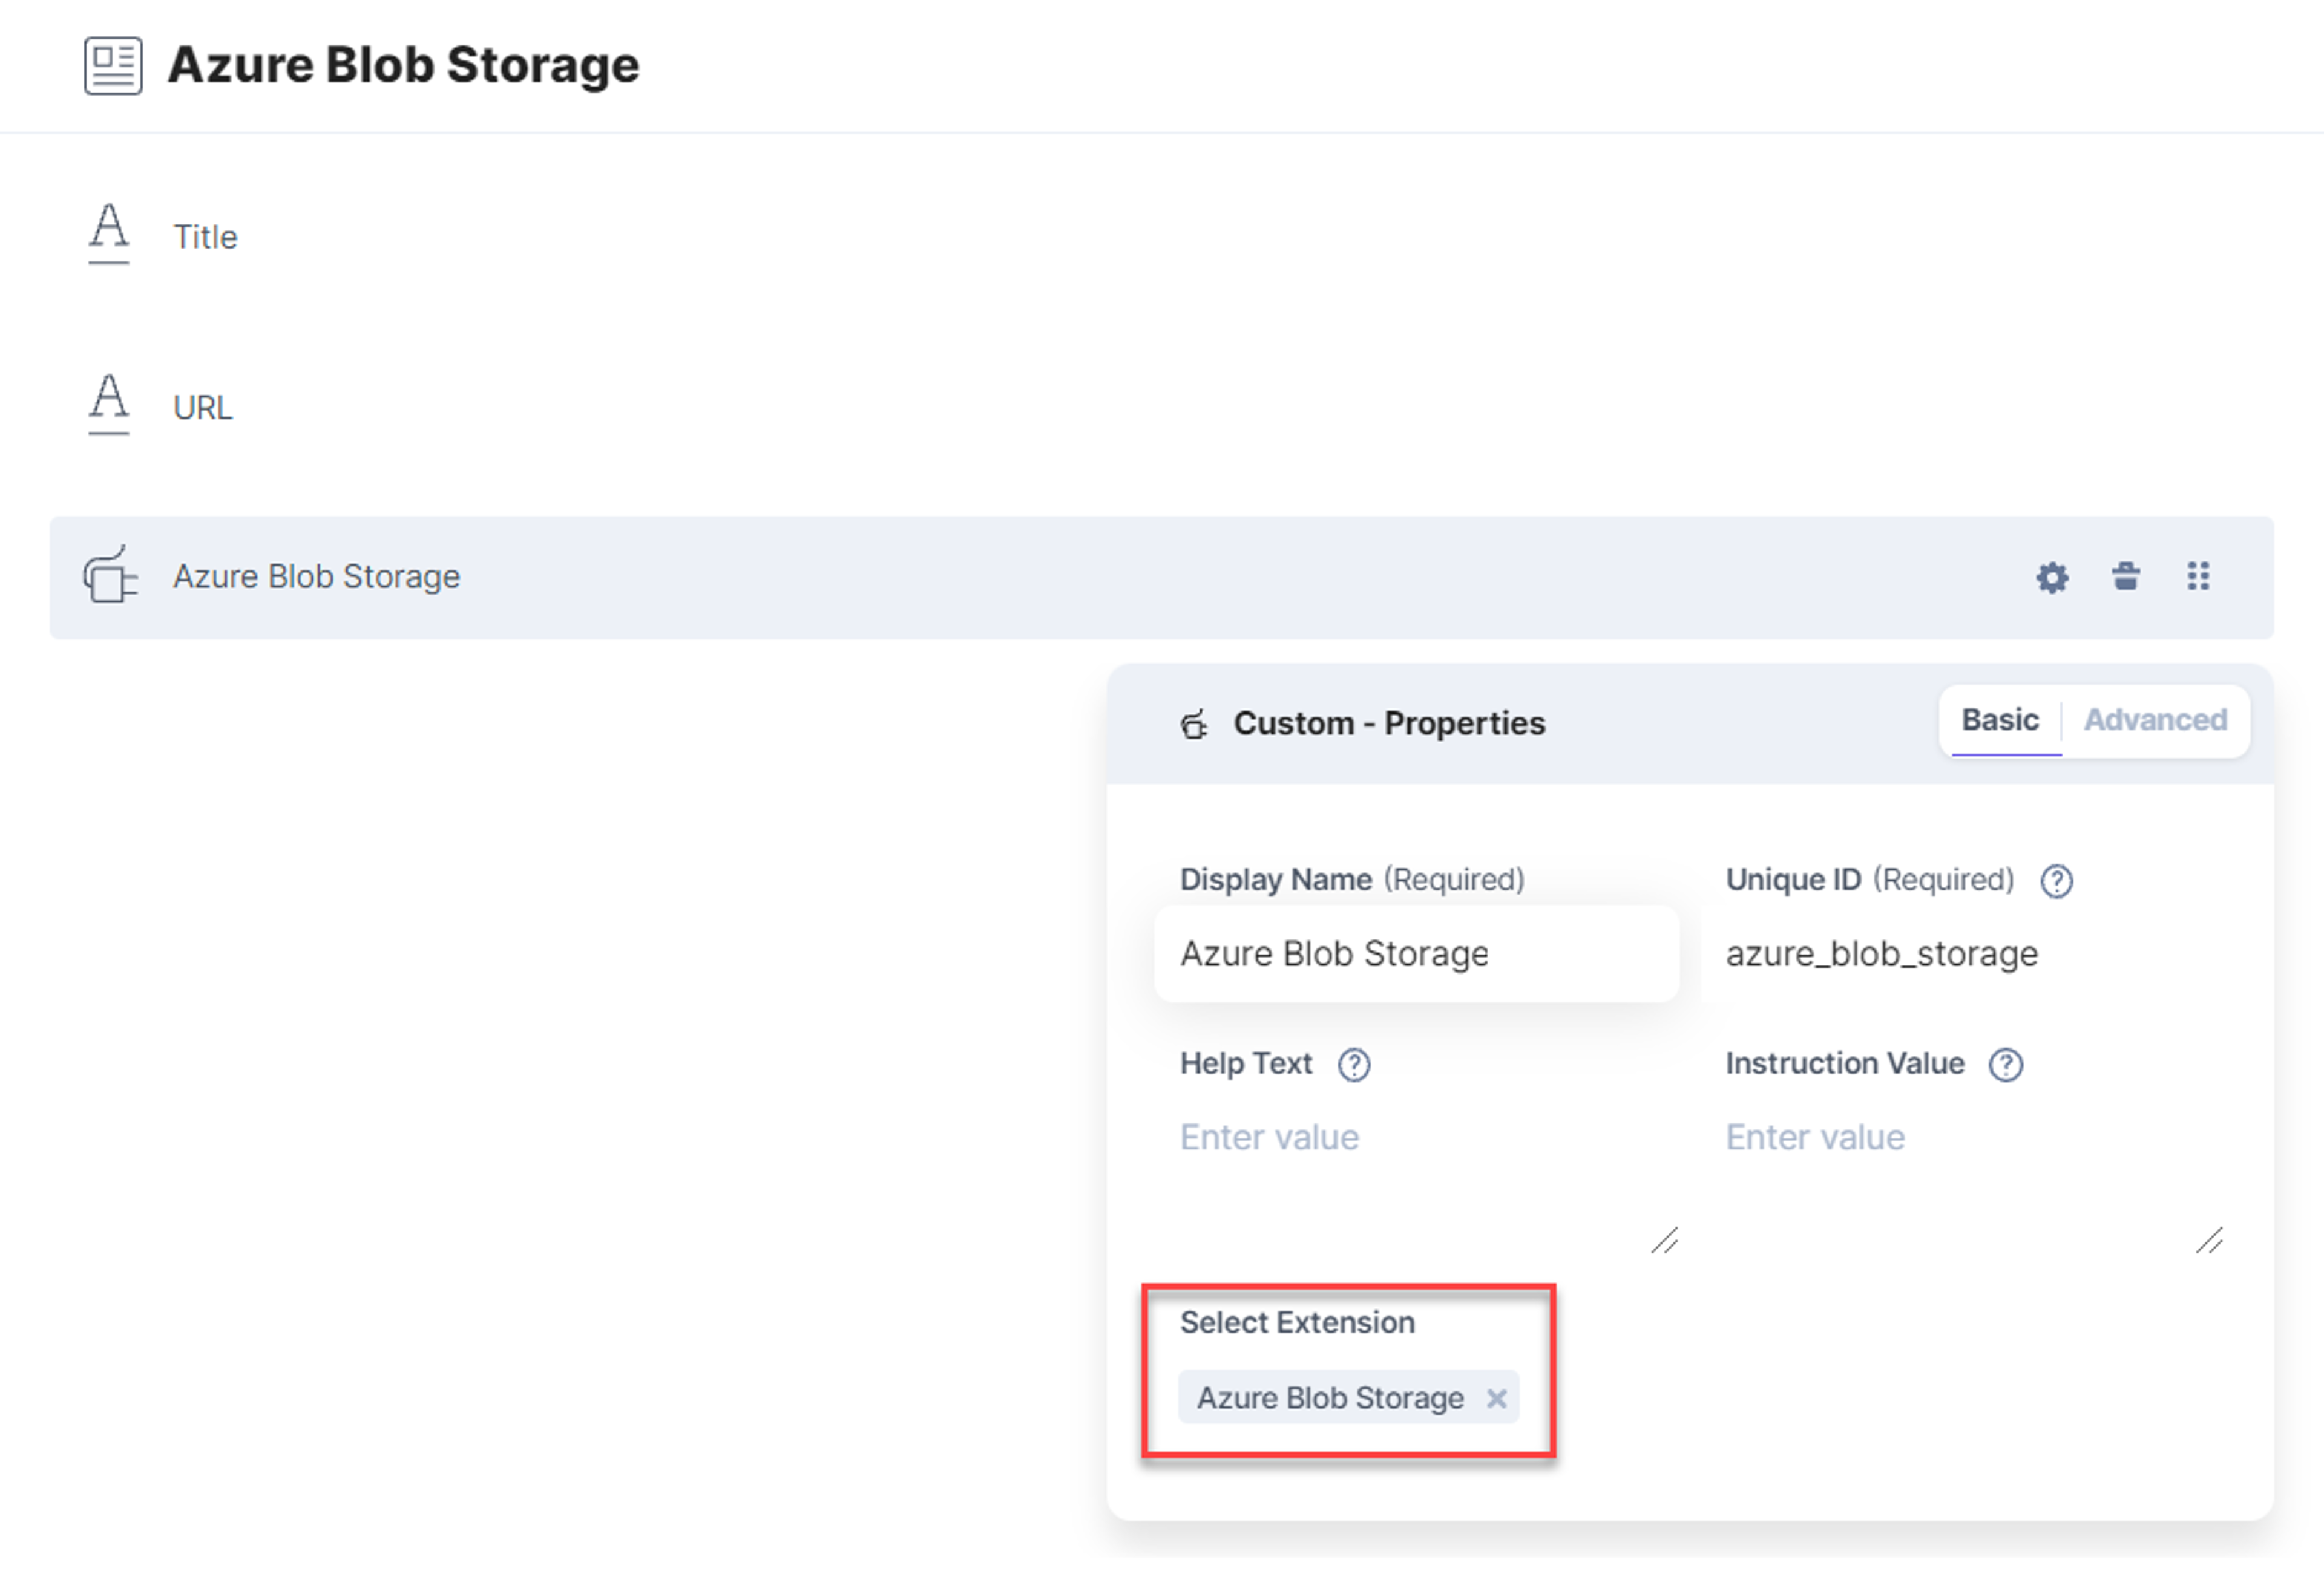2324x1577 pixels.
Task: Click the custom plug icon in field row
Action: click(110, 576)
